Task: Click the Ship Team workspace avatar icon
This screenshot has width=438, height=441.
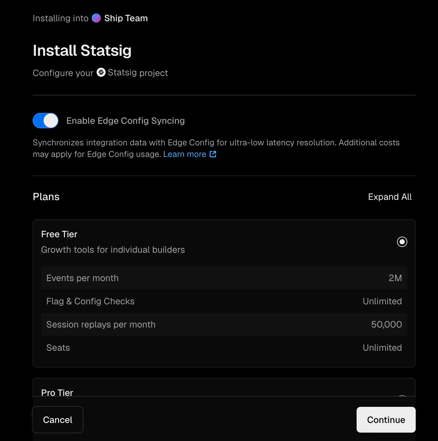Action: click(x=96, y=18)
